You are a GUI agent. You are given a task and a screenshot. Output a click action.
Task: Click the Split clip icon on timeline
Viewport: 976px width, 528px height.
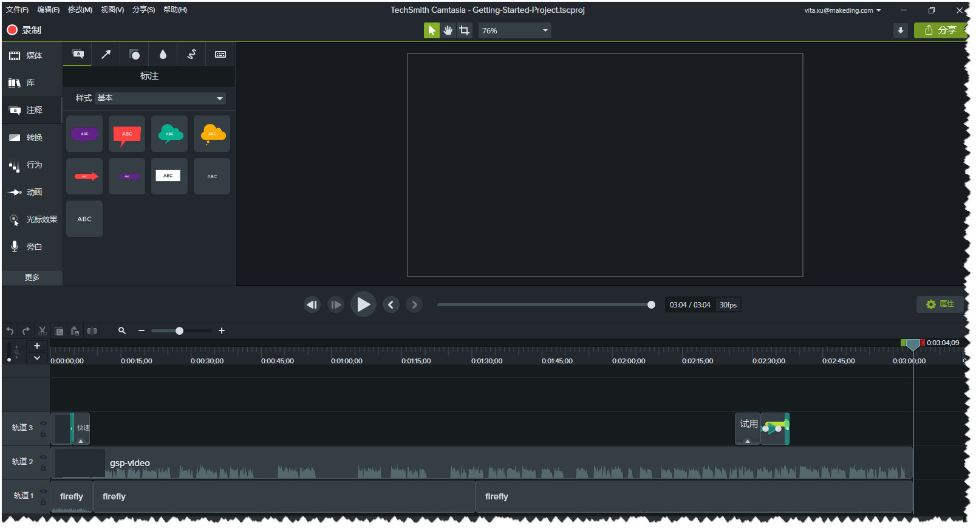tap(92, 331)
